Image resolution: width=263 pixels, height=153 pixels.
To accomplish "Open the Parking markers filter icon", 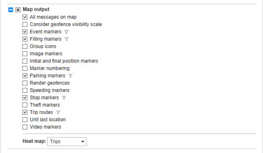I will click(x=71, y=76).
